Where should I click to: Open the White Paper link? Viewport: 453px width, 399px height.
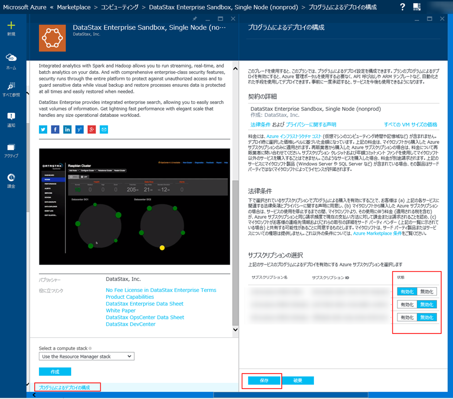coord(120,311)
